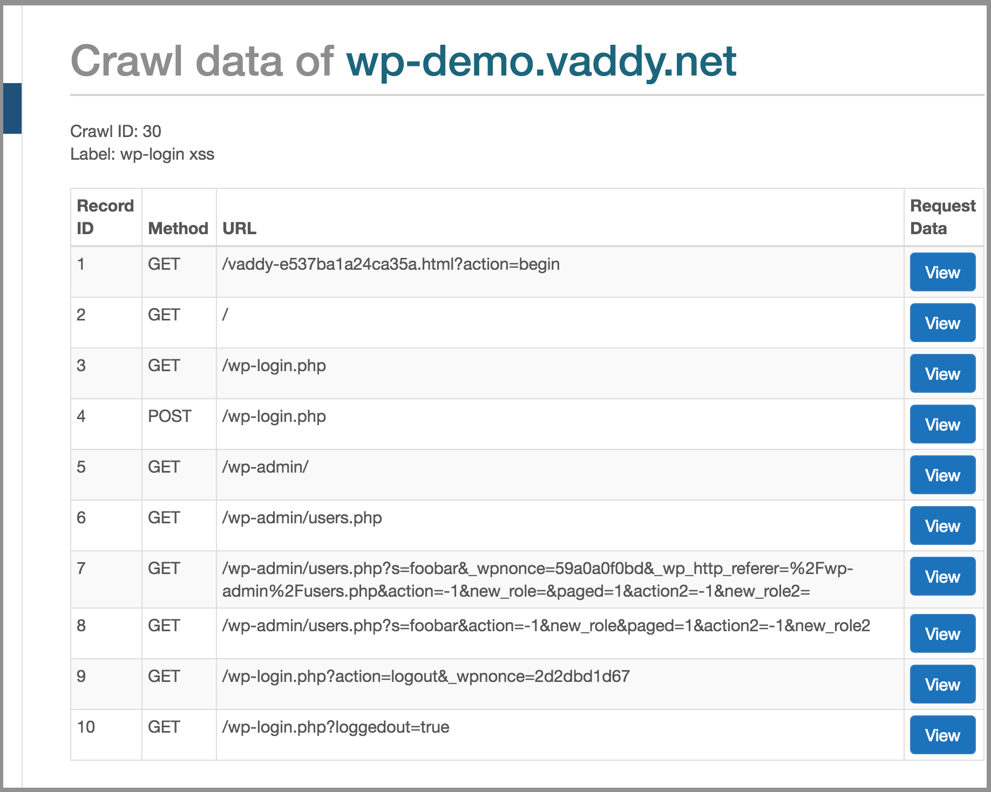View request data for POST /wp-login.php
The width and height of the screenshot is (991, 792).
942,425
